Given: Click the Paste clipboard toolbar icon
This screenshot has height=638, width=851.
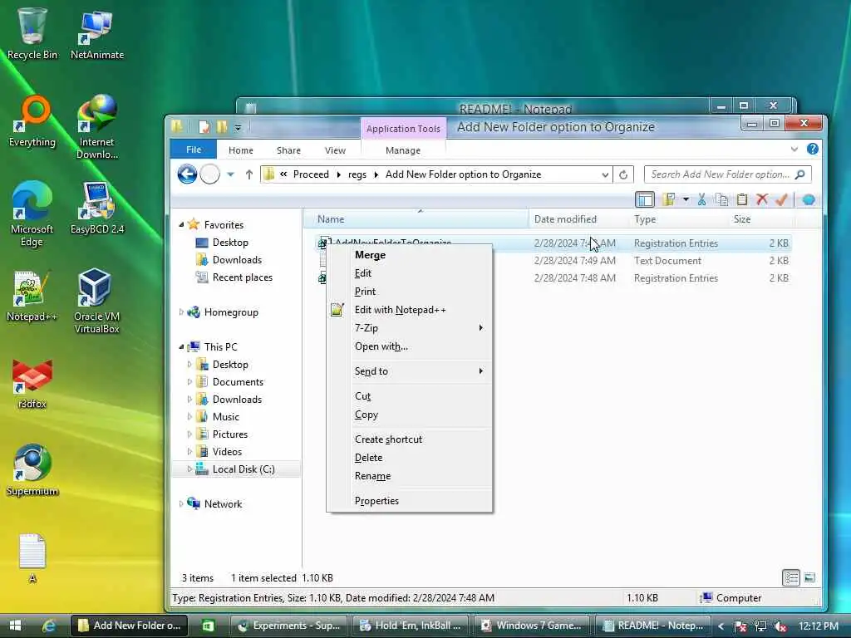Looking at the screenshot, I should 742,199.
